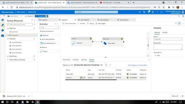Open downloaded csv file options arrow
Viewport: 185px width, 104px height.
point(29,96)
